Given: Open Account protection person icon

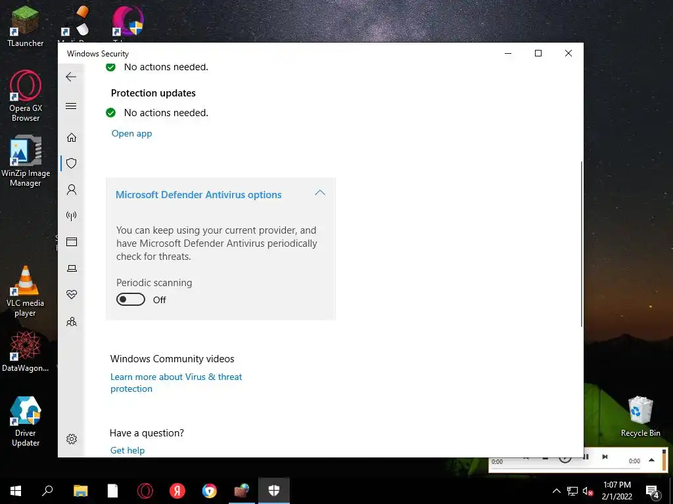Looking at the screenshot, I should click(72, 190).
